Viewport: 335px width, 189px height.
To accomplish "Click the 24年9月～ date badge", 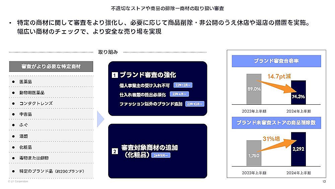I will click(161, 155).
